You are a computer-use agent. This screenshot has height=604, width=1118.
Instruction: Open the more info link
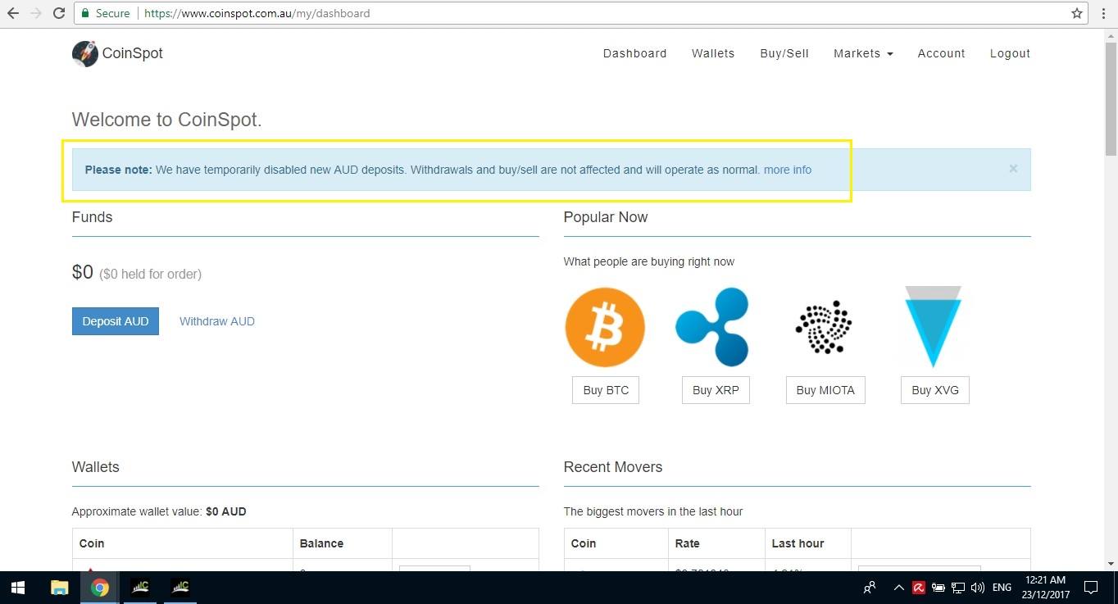[788, 170]
